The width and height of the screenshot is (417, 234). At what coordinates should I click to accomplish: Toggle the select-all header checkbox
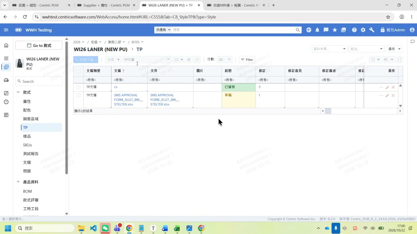pos(78,71)
